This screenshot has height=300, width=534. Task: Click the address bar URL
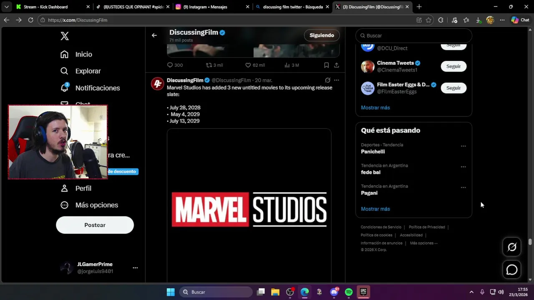click(x=78, y=20)
